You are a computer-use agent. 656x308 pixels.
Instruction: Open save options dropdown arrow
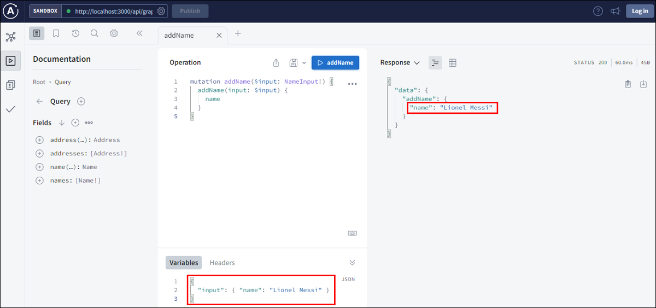[x=304, y=62]
